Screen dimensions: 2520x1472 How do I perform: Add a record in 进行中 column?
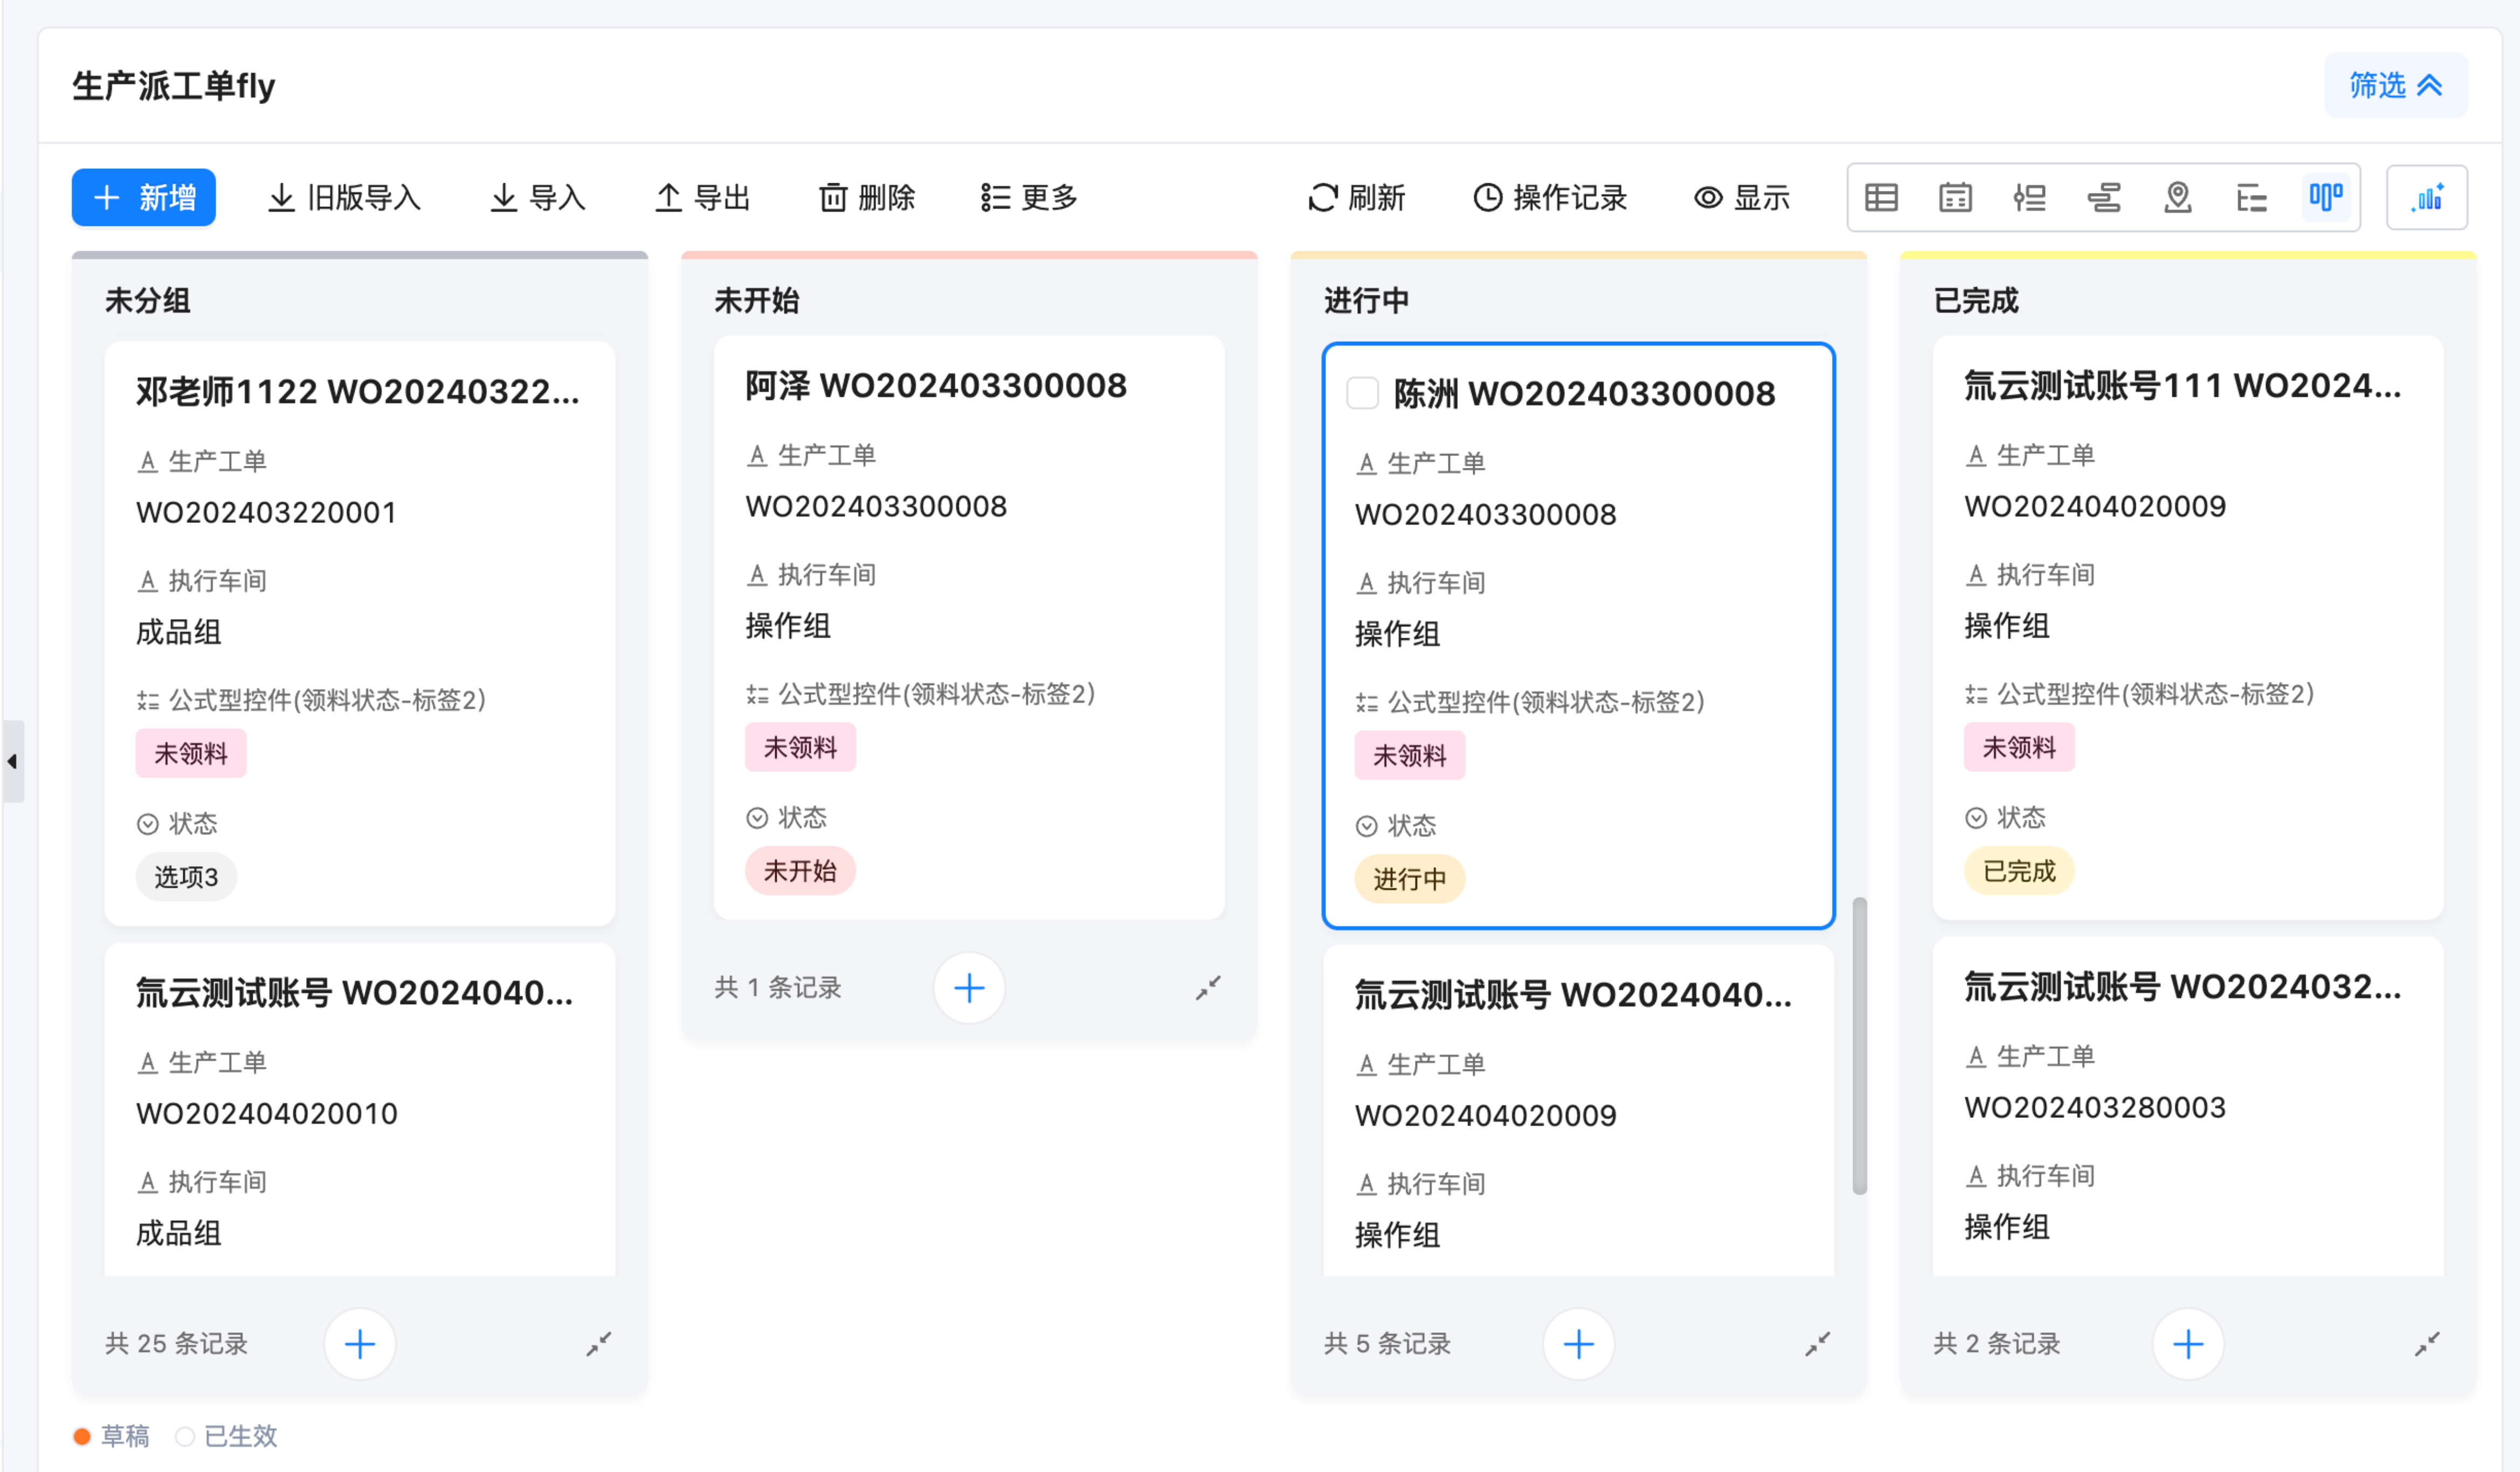1579,1344
